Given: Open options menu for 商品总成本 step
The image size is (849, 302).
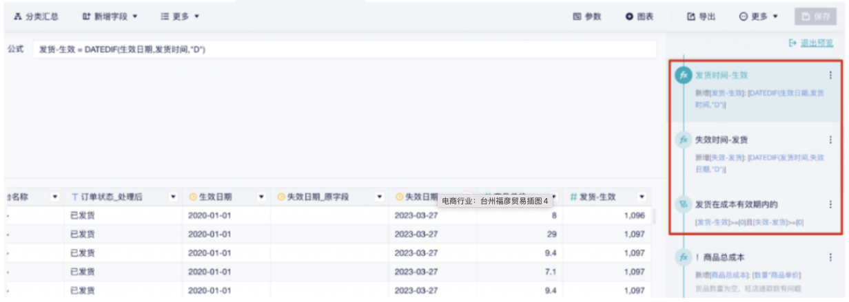Looking at the screenshot, I should 830,257.
